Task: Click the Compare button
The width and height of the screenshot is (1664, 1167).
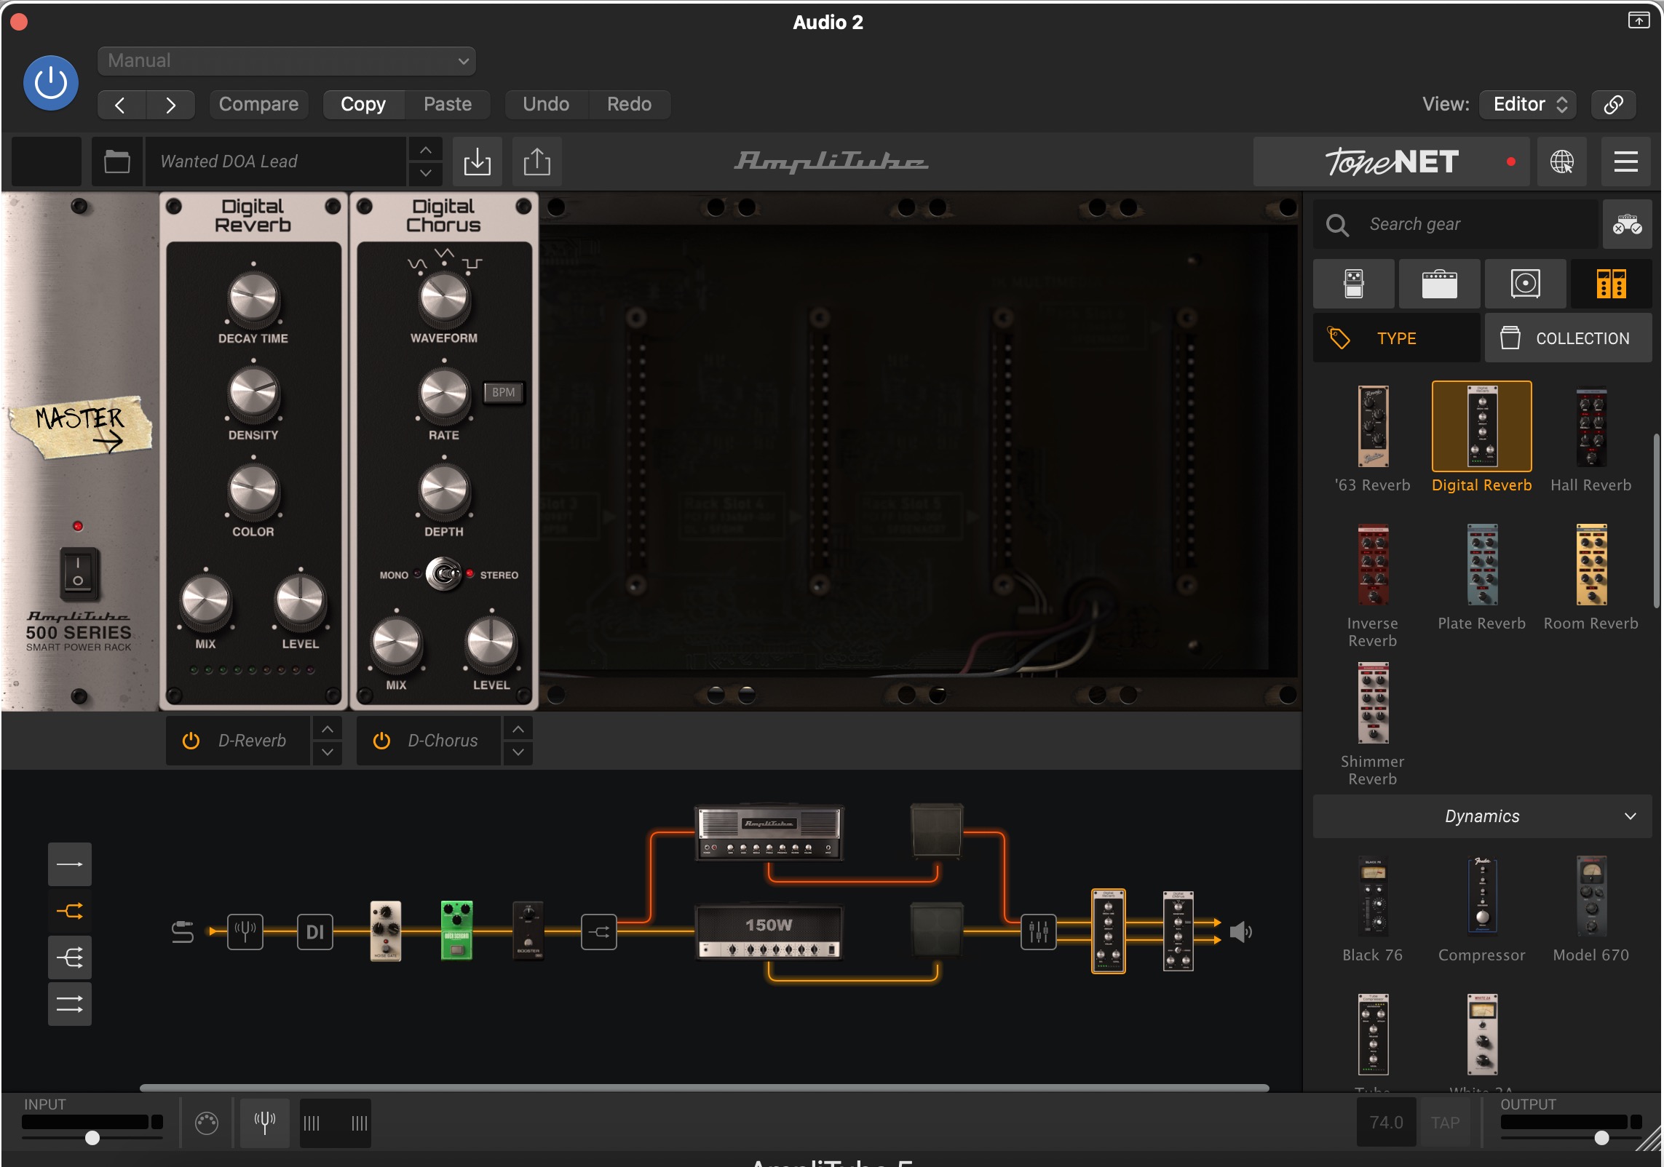Action: tap(258, 105)
